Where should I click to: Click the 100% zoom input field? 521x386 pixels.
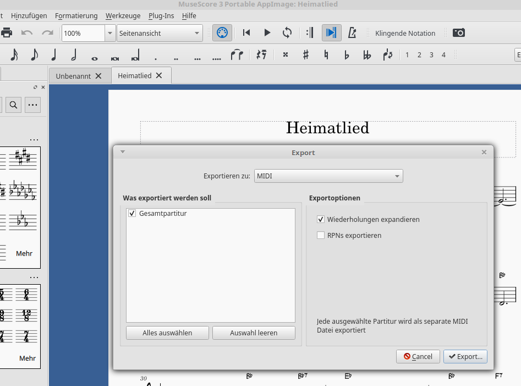tap(84, 33)
